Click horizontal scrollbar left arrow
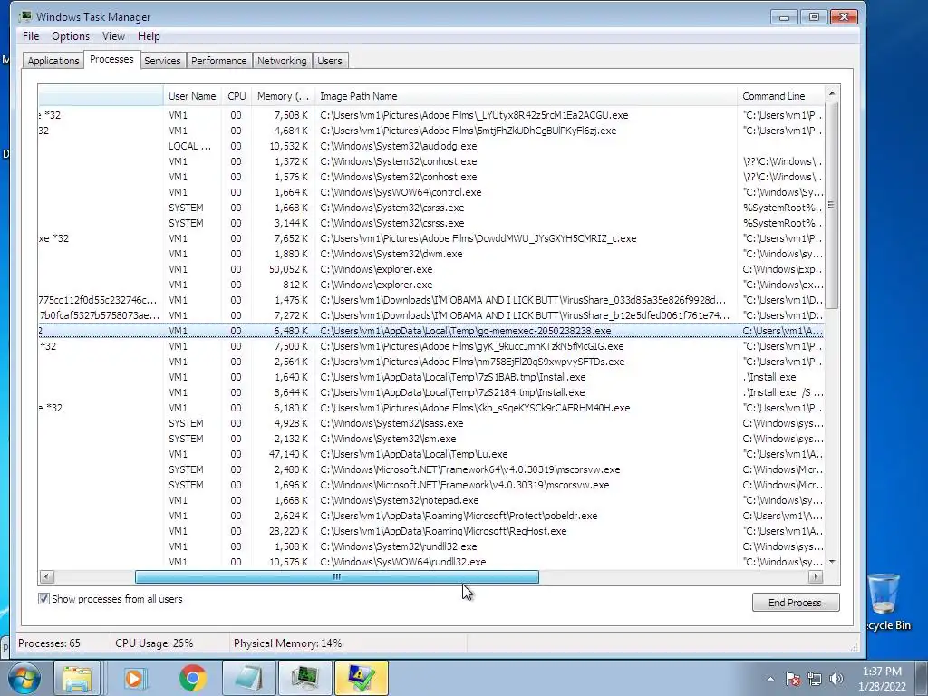 tap(47, 576)
